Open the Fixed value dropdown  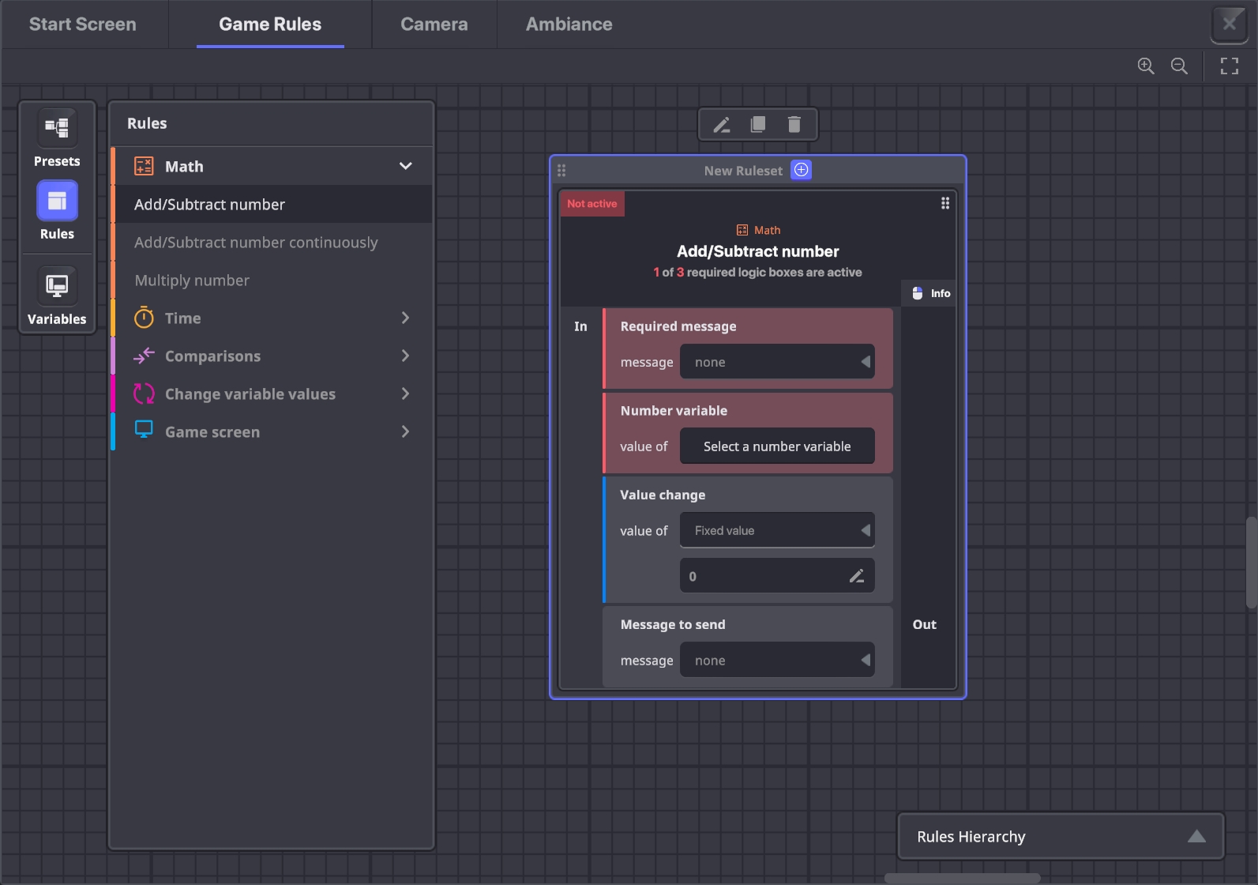click(777, 530)
